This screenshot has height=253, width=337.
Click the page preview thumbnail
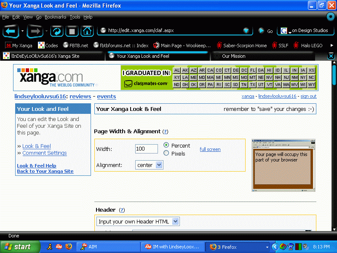click(284, 165)
